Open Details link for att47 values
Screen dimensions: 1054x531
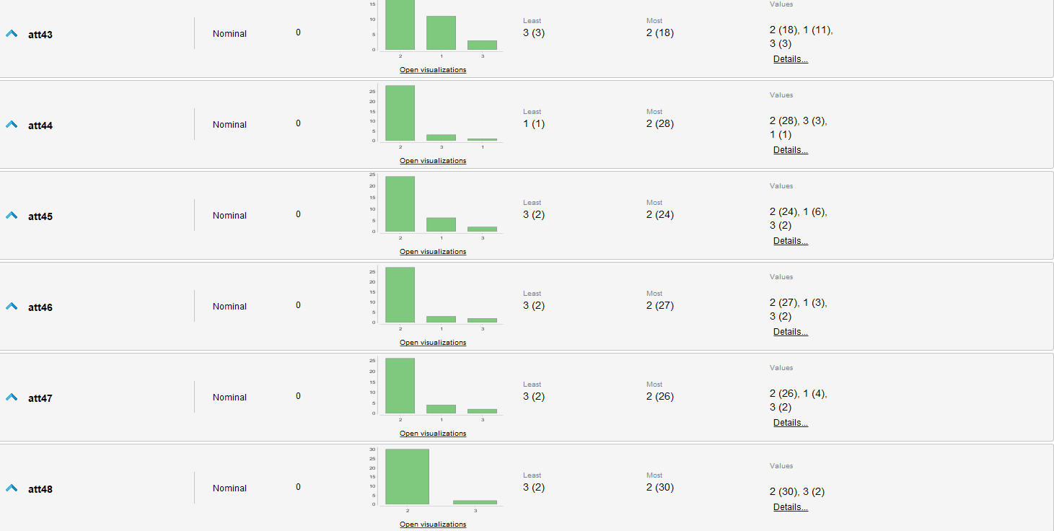coord(790,423)
